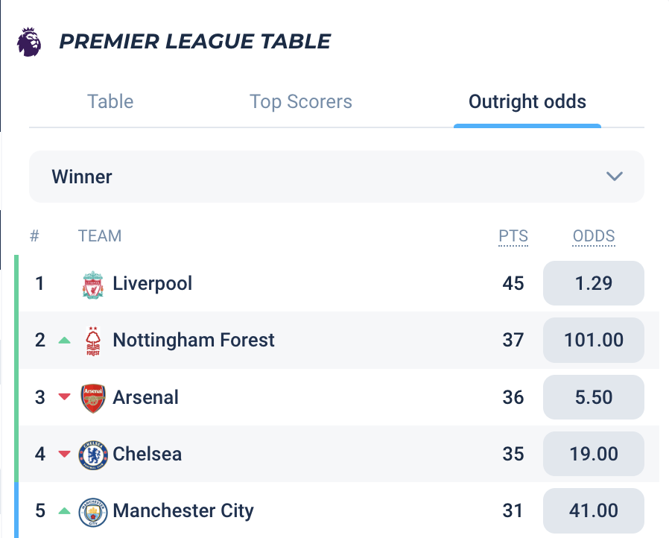
Task: Select Liverpool's 1.29 odds button
Action: point(594,283)
